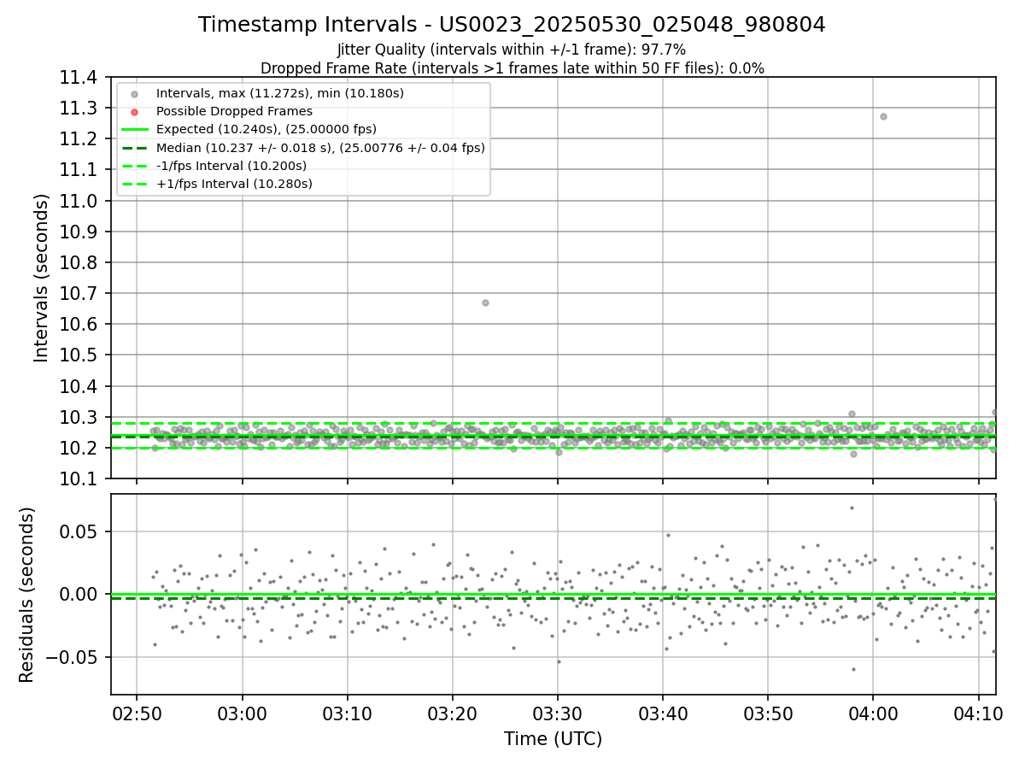Screen dimensions: 1025x769
Task: Click the Residuals (seconds) y-axis label
Action: (27, 595)
